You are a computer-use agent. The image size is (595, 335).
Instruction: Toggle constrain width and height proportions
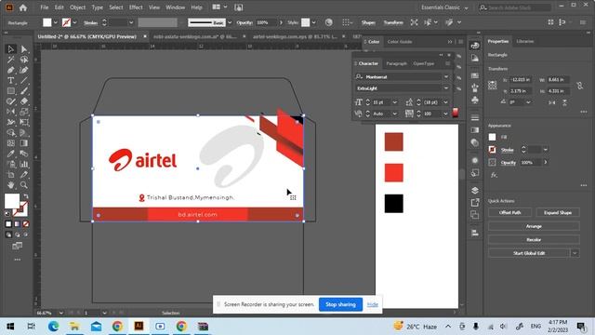click(x=579, y=86)
